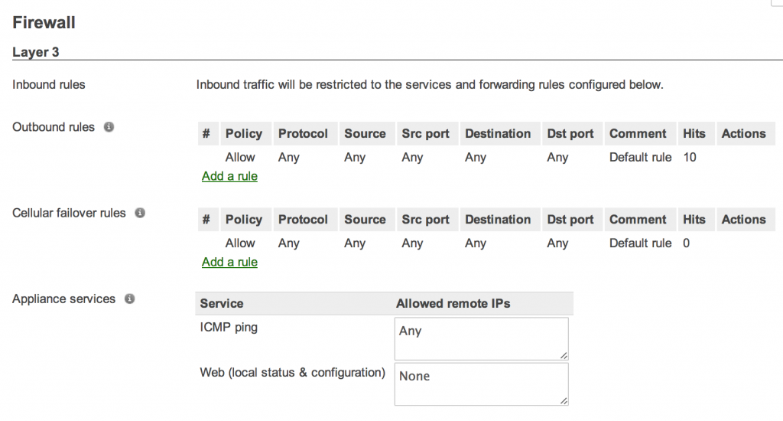The width and height of the screenshot is (783, 421).
Task: Select the Default rule comment in the Cellular failover row
Action: pos(640,243)
